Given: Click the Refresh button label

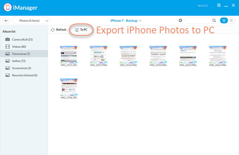Looking at the screenshot, I should click(61, 30).
